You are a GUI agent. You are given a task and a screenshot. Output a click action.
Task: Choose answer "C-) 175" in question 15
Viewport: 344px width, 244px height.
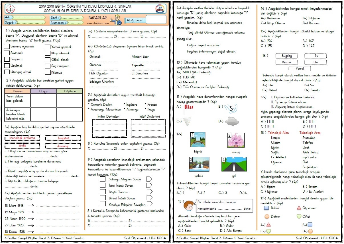click(266, 45)
